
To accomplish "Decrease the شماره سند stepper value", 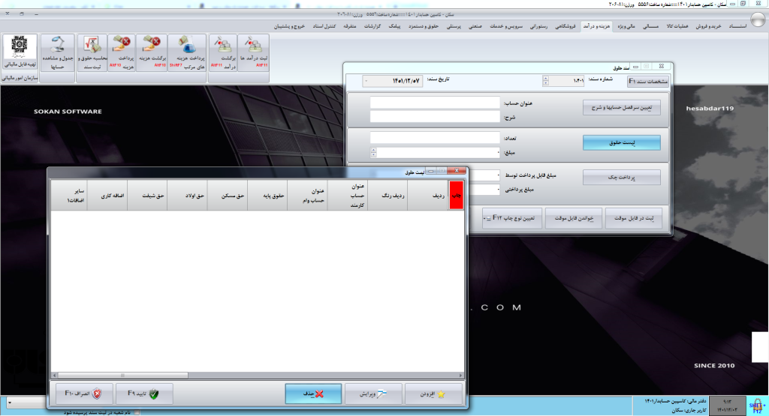I will point(545,84).
